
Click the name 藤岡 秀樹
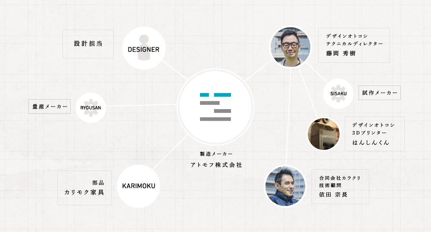[x=341, y=53]
